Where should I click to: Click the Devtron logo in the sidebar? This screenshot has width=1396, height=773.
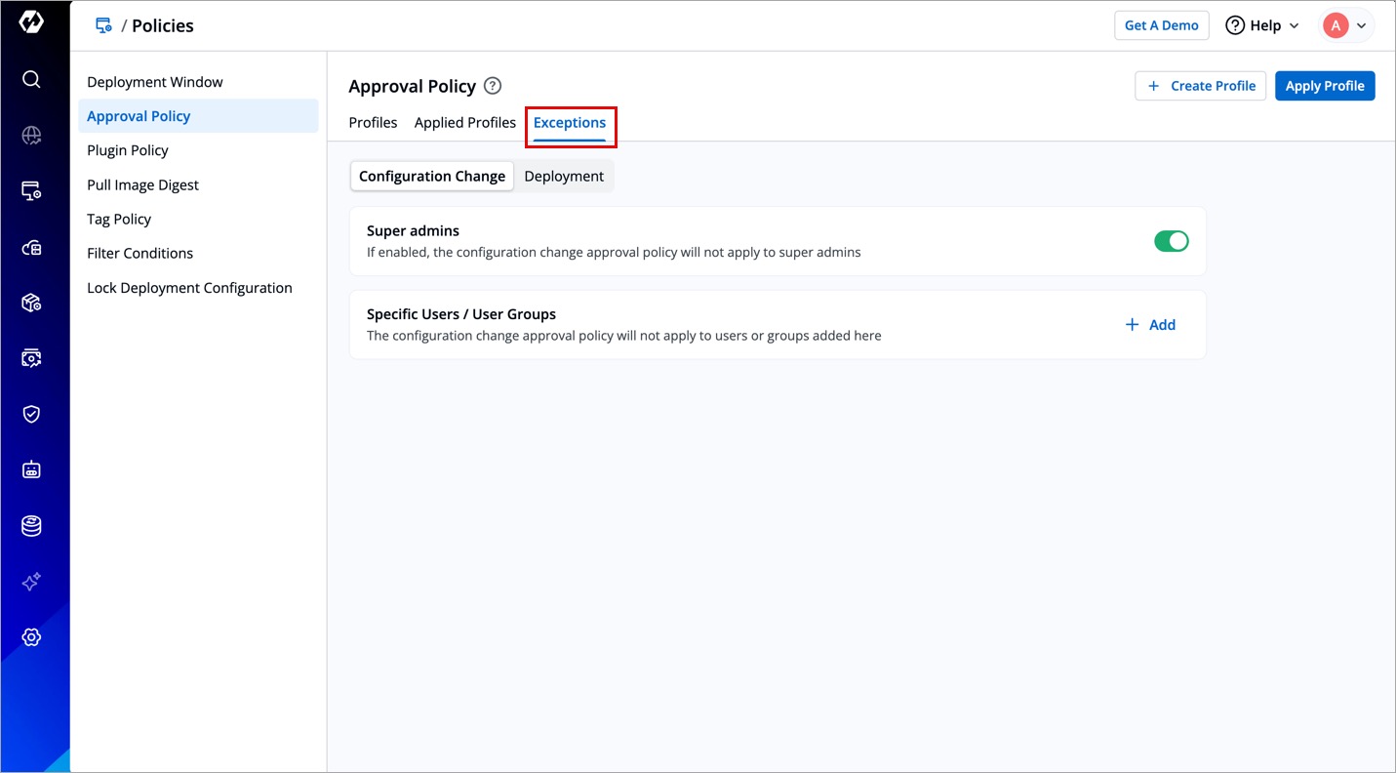[x=31, y=23]
